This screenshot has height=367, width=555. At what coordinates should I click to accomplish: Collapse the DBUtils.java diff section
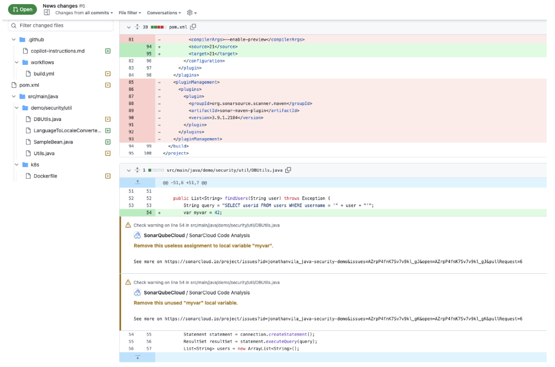(129, 170)
